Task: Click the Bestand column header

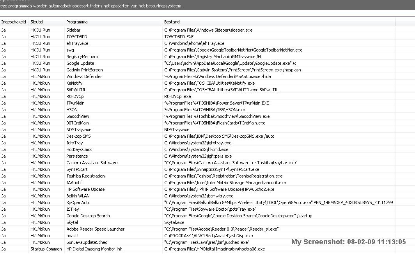Action: [172, 22]
